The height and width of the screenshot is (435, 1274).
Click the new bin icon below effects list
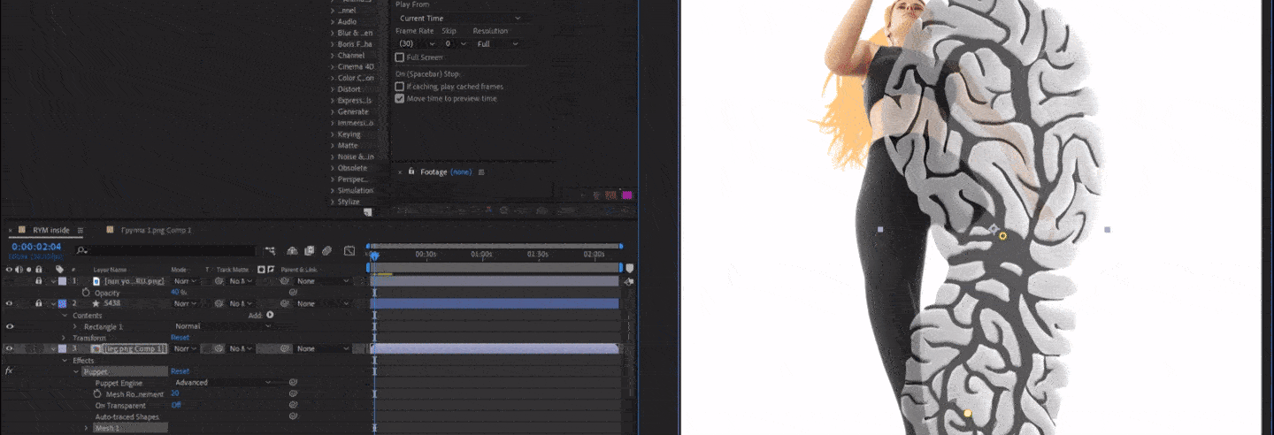coord(368,212)
